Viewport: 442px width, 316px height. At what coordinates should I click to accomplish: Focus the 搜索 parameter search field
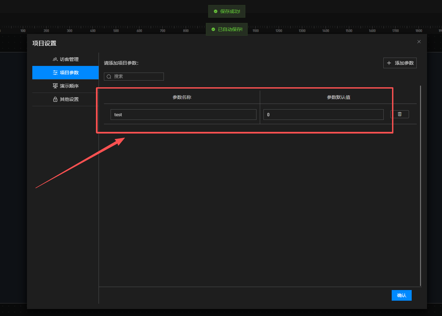tap(137, 77)
